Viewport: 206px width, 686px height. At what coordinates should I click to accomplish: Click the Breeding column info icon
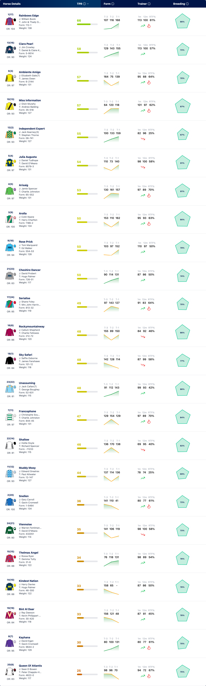pyautogui.click(x=187, y=4)
